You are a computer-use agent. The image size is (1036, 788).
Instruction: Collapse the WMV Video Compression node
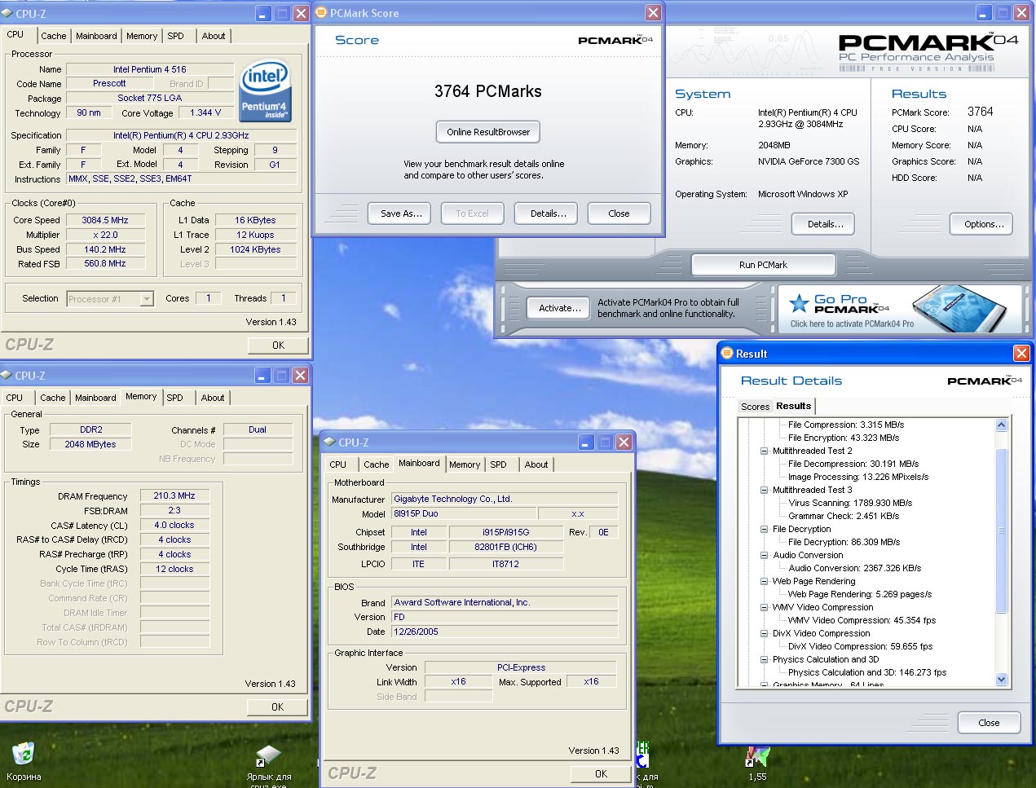(764, 607)
